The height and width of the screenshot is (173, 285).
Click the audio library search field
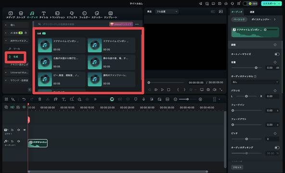73,24
